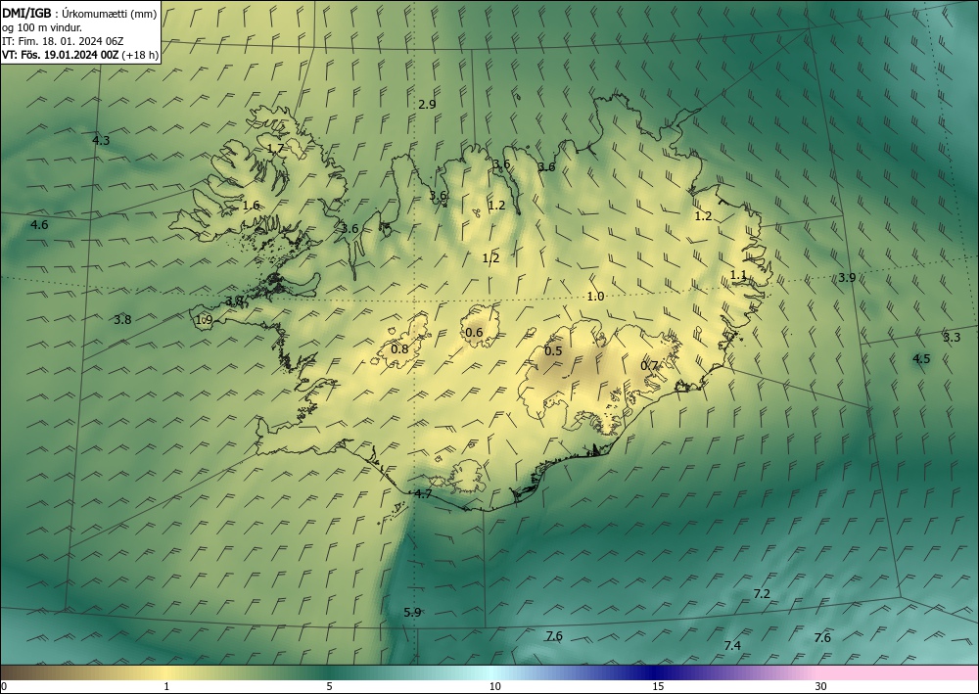Click the 'Úrkomumætti (mm)' legend text
Viewport: 979px width, 694px height.
coord(110,15)
